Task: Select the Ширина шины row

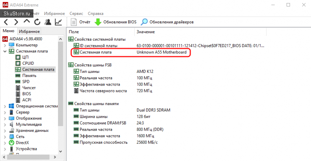Action: pos(112,117)
